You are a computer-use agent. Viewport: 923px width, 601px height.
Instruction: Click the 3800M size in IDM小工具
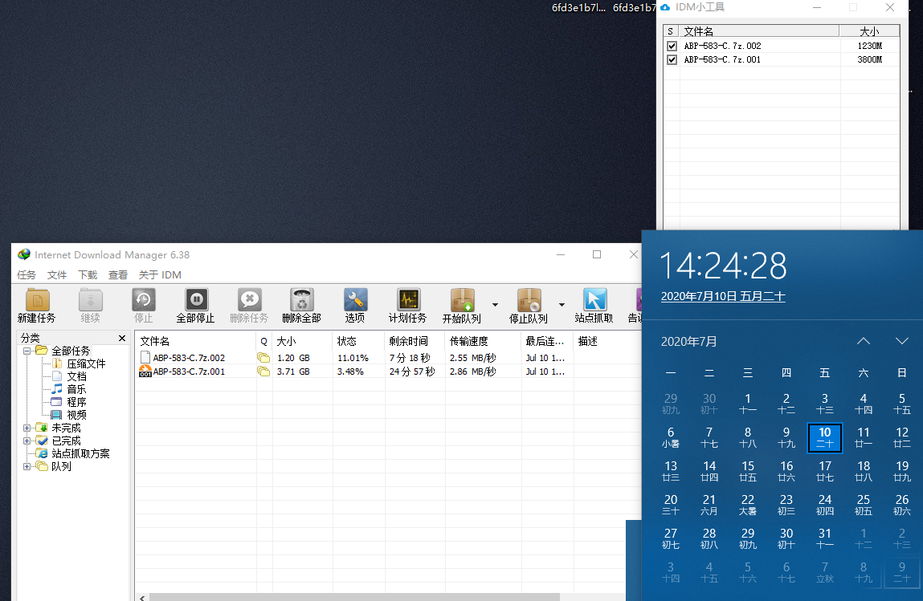coord(869,60)
